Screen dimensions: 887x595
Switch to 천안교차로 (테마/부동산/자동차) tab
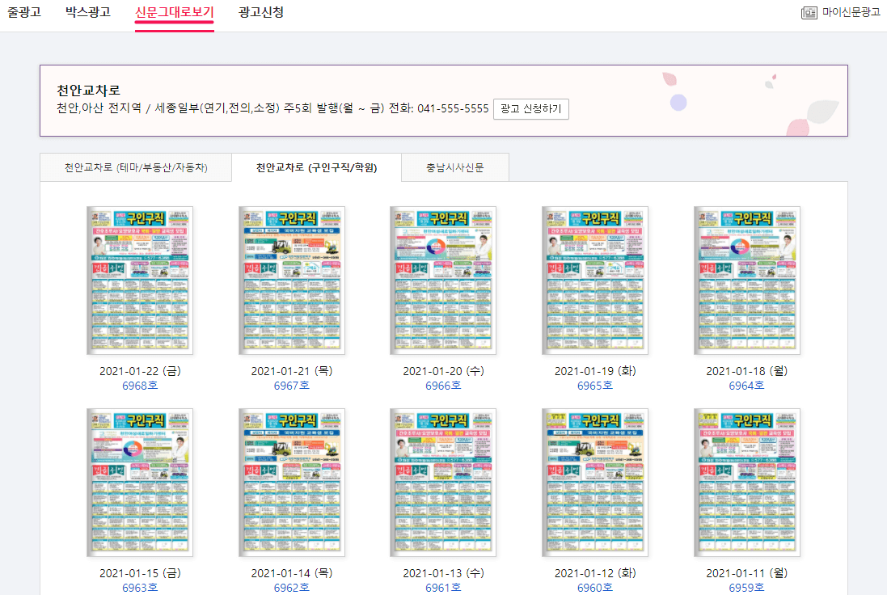coord(136,167)
